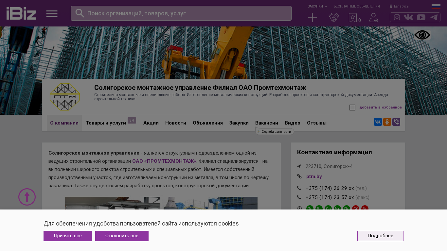This screenshot has height=251, width=447.
Task: Click the location arrow icon next to the address
Action: coord(299,166)
